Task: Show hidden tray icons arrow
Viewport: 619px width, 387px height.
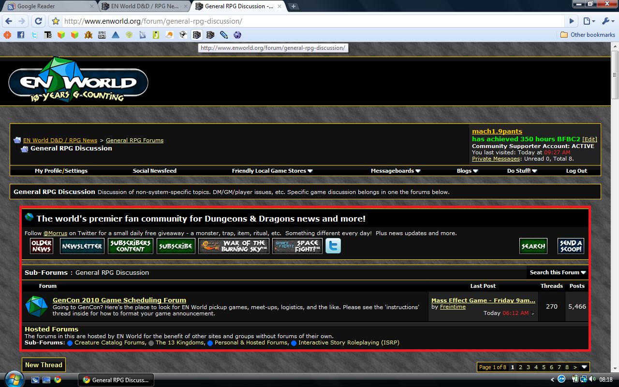Action: click(552, 380)
